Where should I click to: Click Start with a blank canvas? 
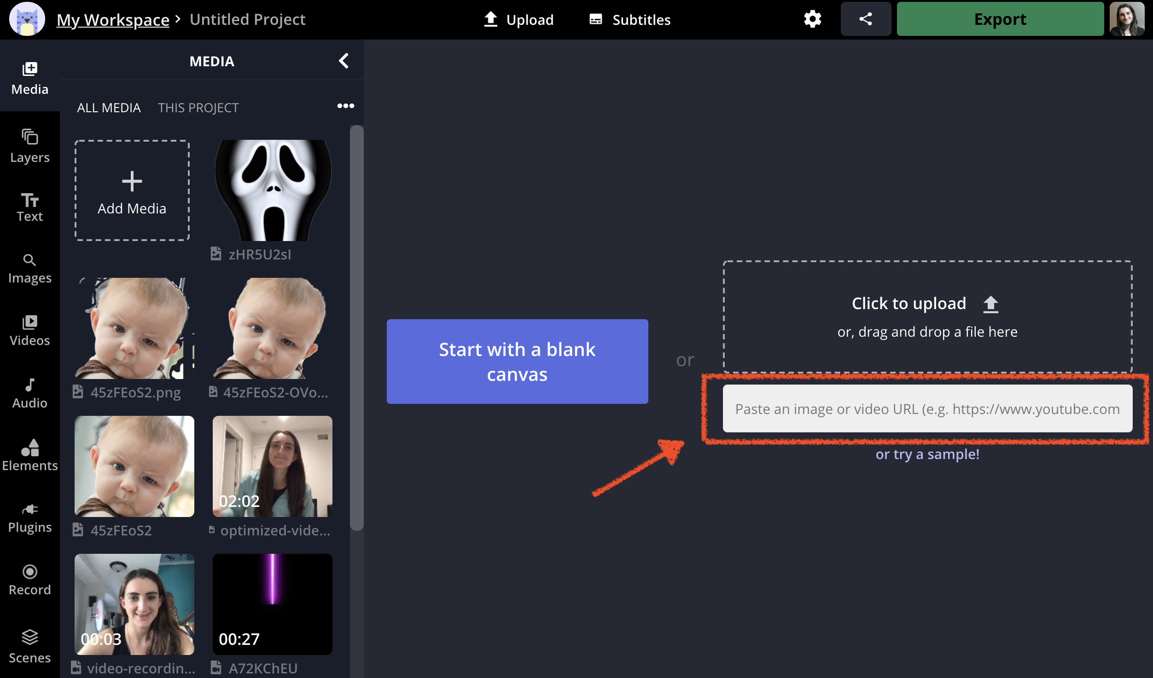[517, 361]
